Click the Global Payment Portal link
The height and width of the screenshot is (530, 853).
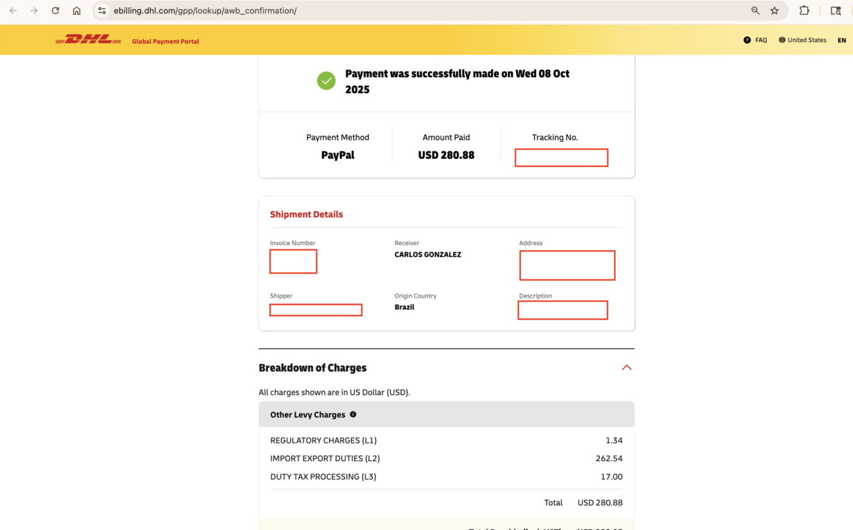pos(166,42)
